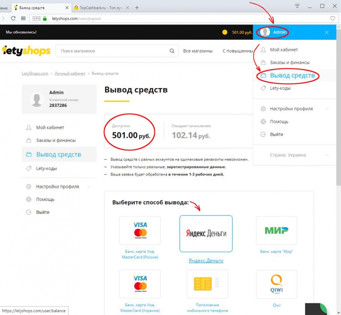Reload the page with the refresh icon
Viewport: 341px width, 315px height.
pyautogui.click(x=13, y=19)
